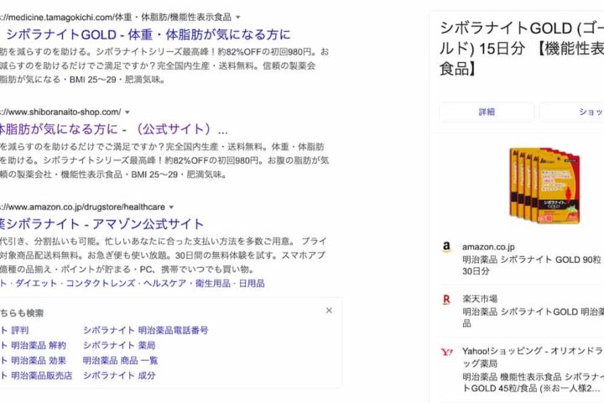604x403 pixels.
Task: Search シボラナイト 明治薬品電話番号 suggestion
Action: [146, 330]
